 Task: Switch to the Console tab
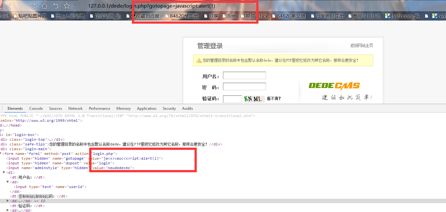point(36,108)
